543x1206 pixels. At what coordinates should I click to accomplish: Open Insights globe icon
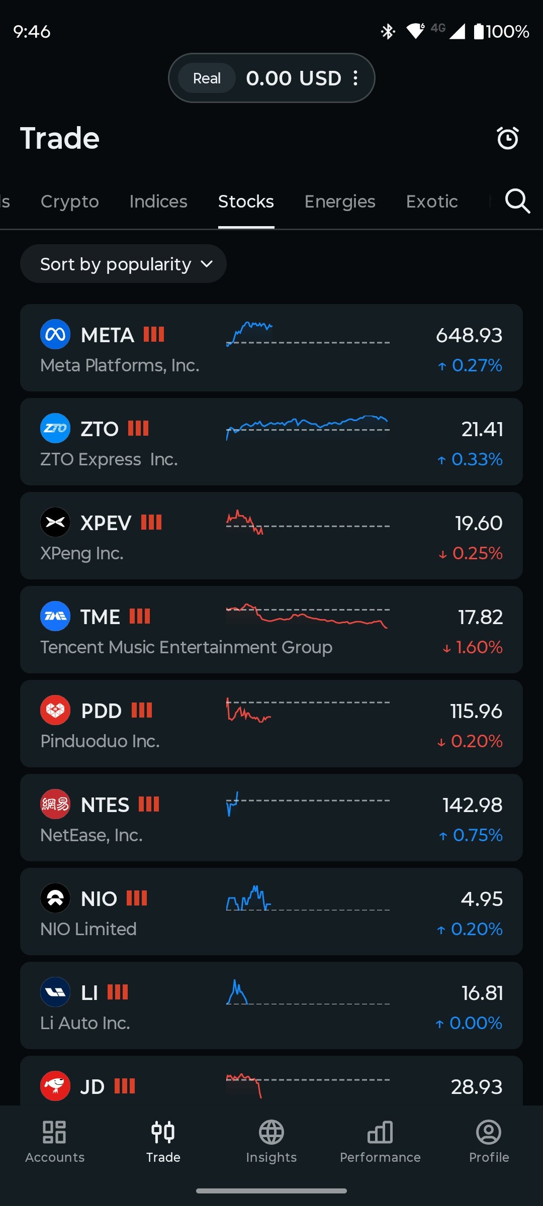tap(271, 1142)
